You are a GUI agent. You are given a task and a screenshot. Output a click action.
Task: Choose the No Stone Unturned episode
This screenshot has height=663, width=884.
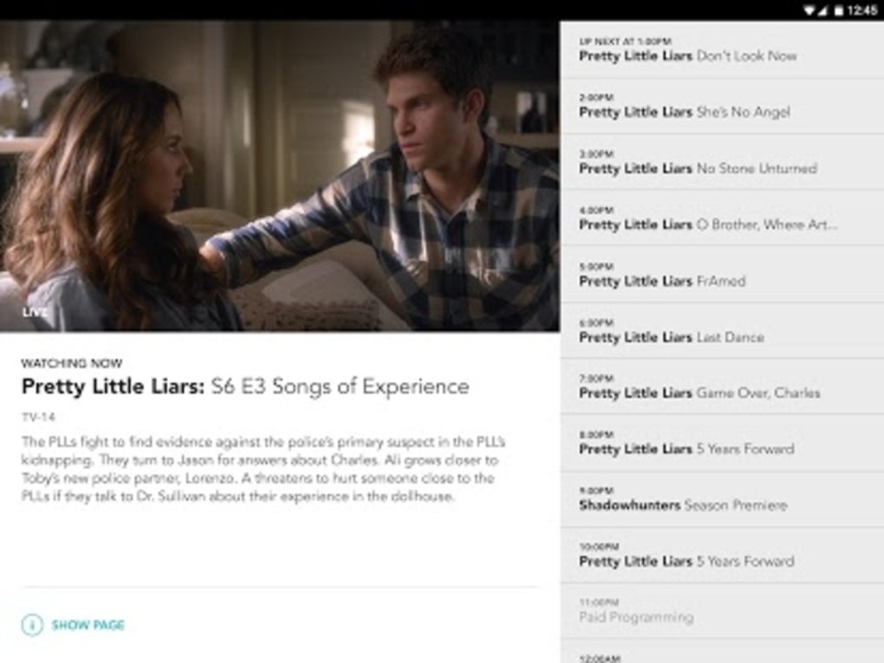tap(722, 162)
